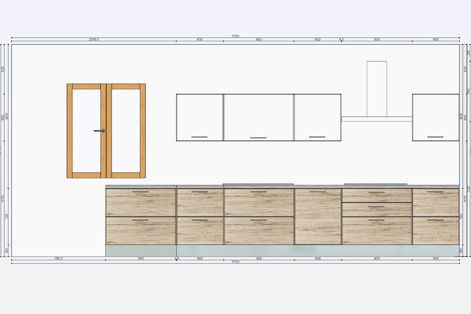Click the horizontal range hood canopy
This screenshot has width=471, height=314.
pos(376,119)
